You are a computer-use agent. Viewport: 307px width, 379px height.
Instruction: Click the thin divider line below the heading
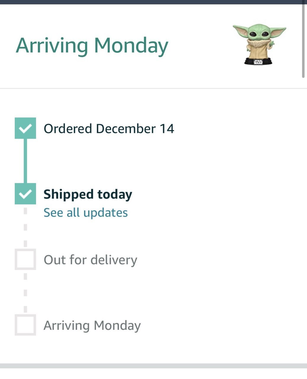tap(153, 88)
